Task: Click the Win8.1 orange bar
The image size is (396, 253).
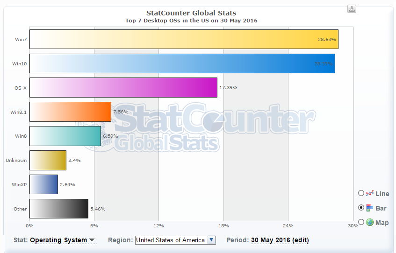Action: tap(70, 112)
